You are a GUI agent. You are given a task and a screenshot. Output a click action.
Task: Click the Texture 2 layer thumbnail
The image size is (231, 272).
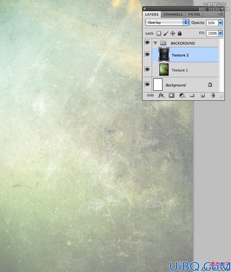coord(164,55)
